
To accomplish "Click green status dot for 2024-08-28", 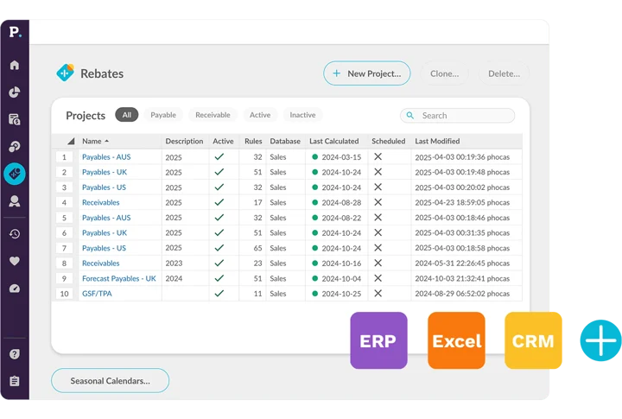I will point(315,202).
